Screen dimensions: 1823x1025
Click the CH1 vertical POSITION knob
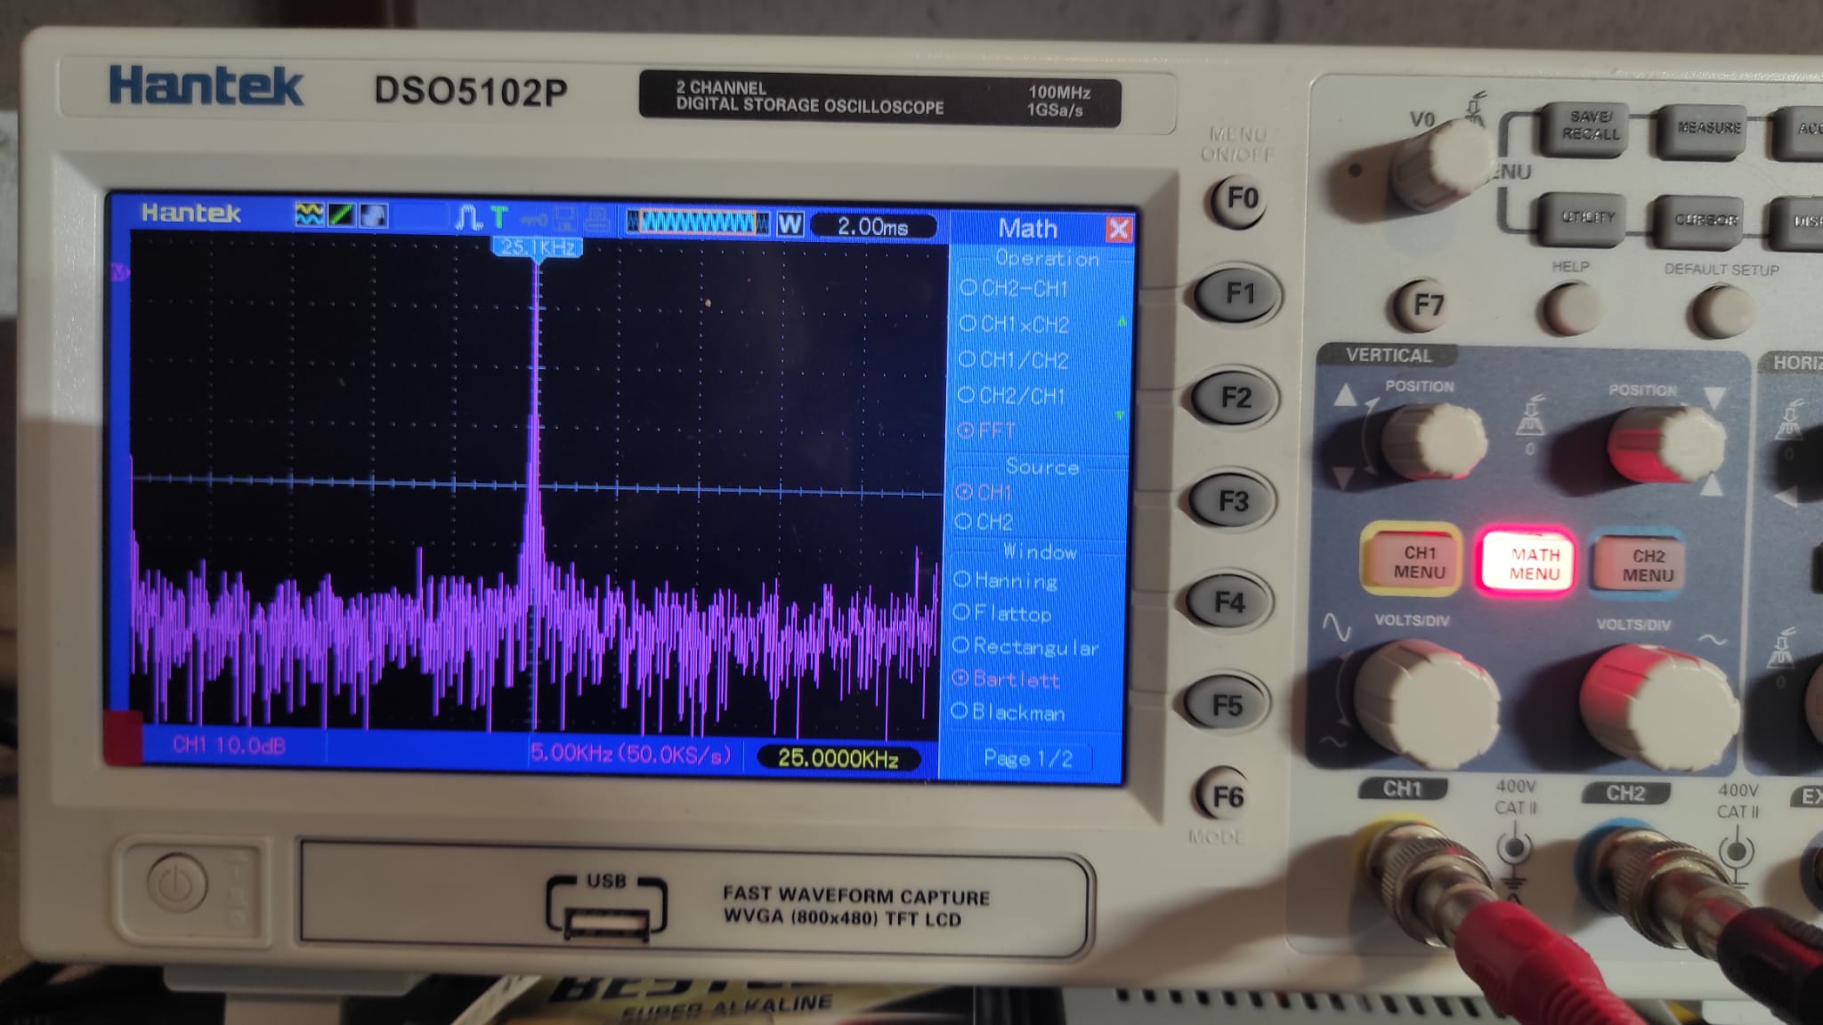pyautogui.click(x=1433, y=442)
